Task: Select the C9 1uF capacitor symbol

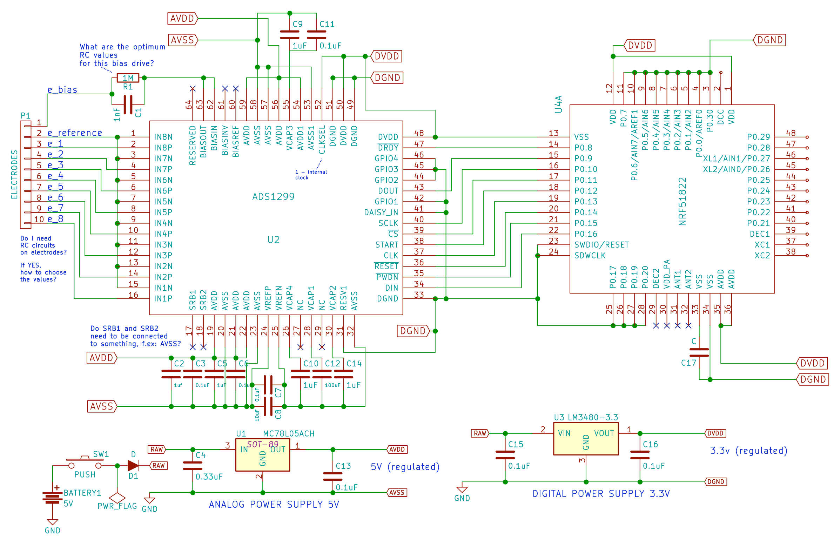Action: (290, 35)
